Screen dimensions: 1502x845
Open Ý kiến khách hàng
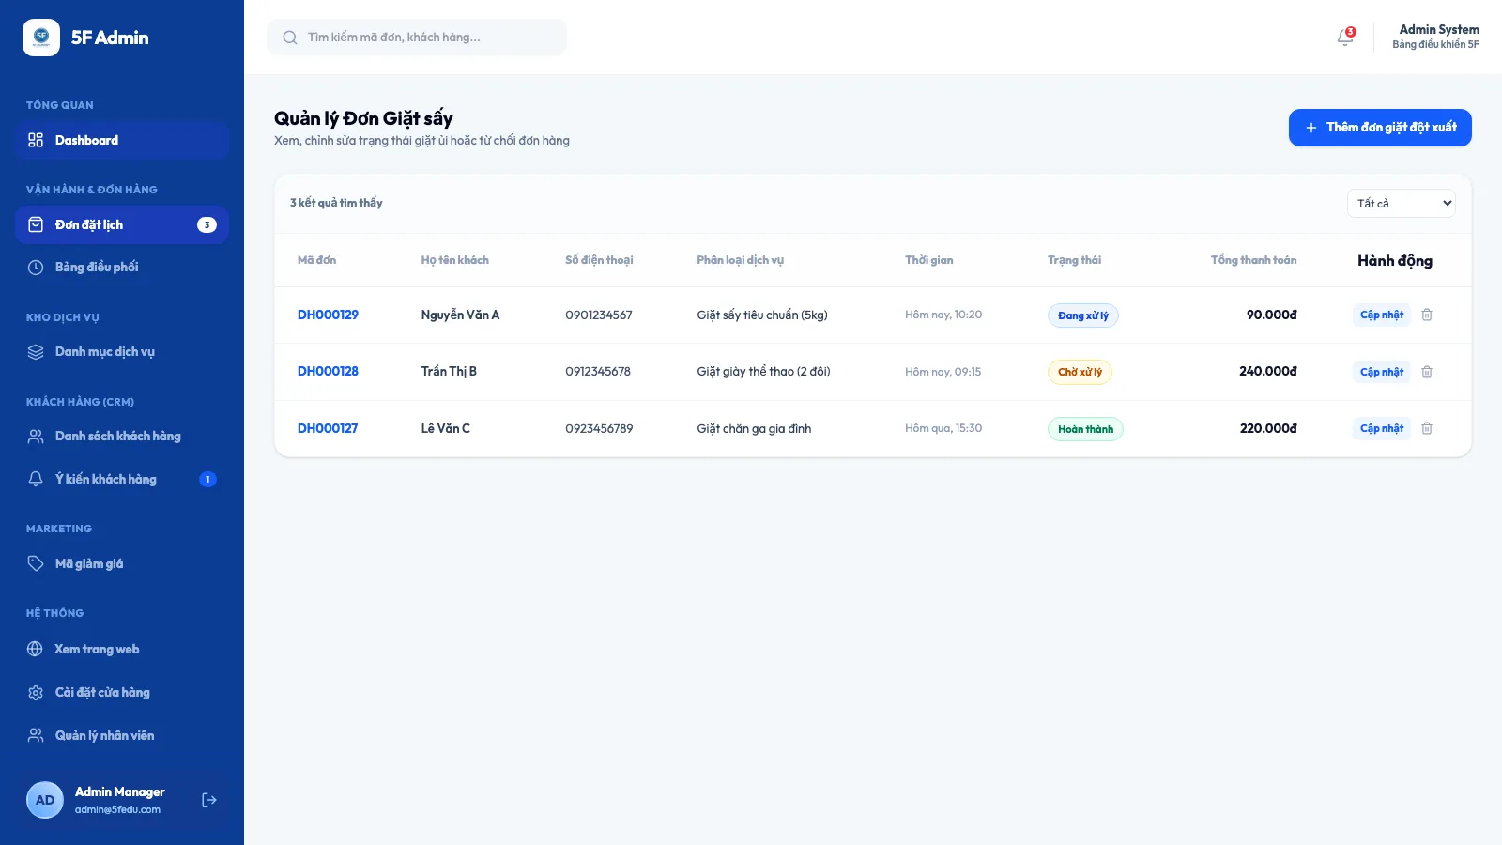[122, 479]
